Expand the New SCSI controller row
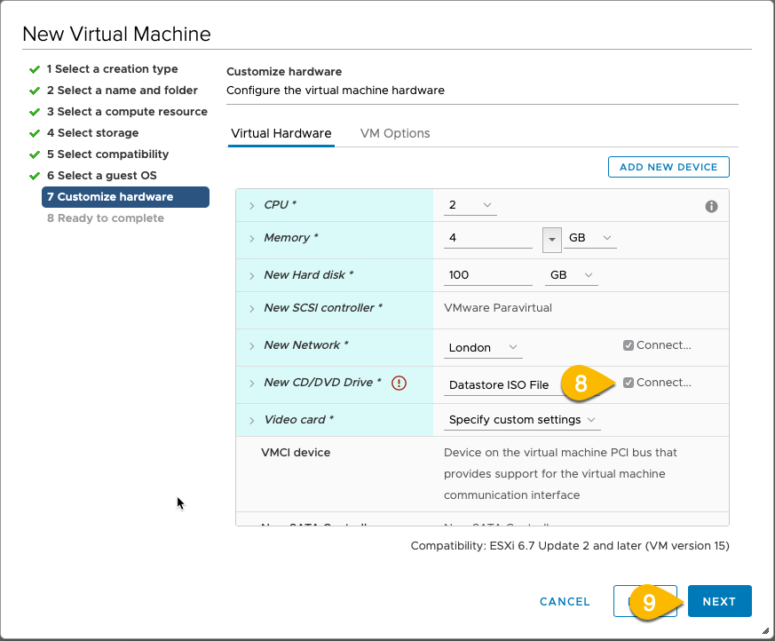The image size is (775, 641). click(251, 309)
